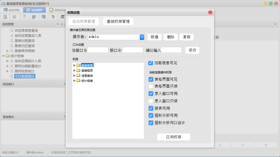Click the green checkmark confirm button at bottom right
The image size is (280, 157).
(x=243, y=145)
